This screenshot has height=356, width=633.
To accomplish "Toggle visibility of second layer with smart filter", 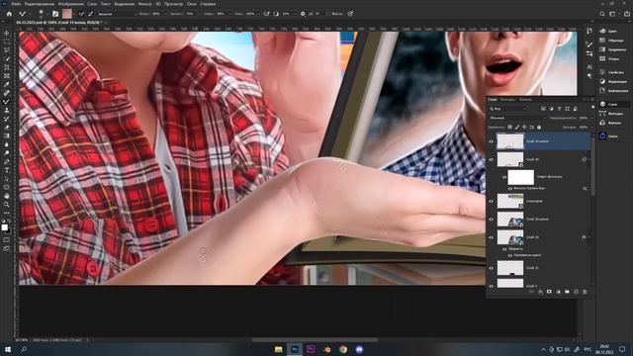I will tap(491, 159).
